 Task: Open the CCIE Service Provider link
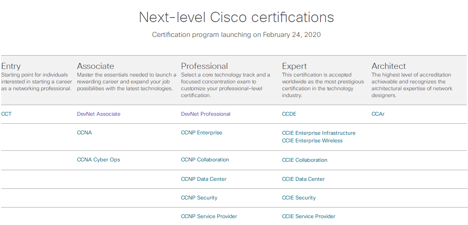(309, 216)
